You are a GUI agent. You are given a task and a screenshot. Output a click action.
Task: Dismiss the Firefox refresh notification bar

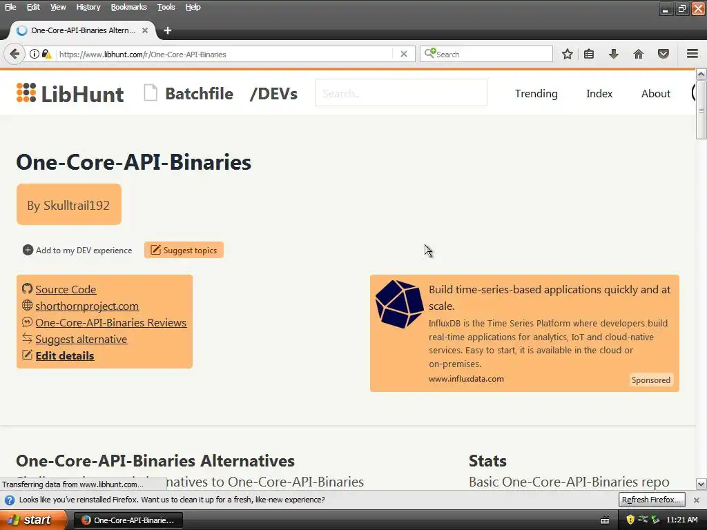697,500
